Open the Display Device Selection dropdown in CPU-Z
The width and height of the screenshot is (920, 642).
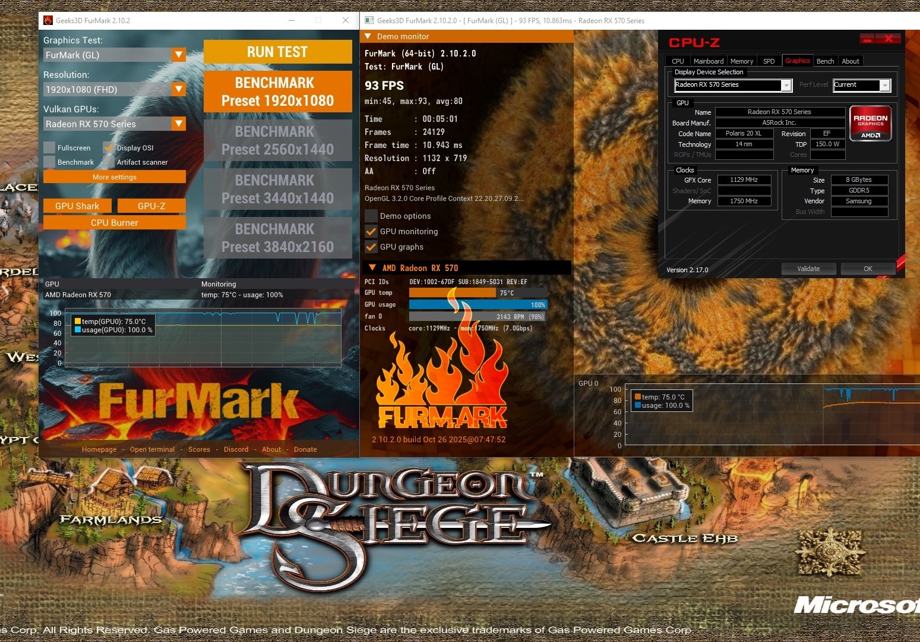pos(733,85)
